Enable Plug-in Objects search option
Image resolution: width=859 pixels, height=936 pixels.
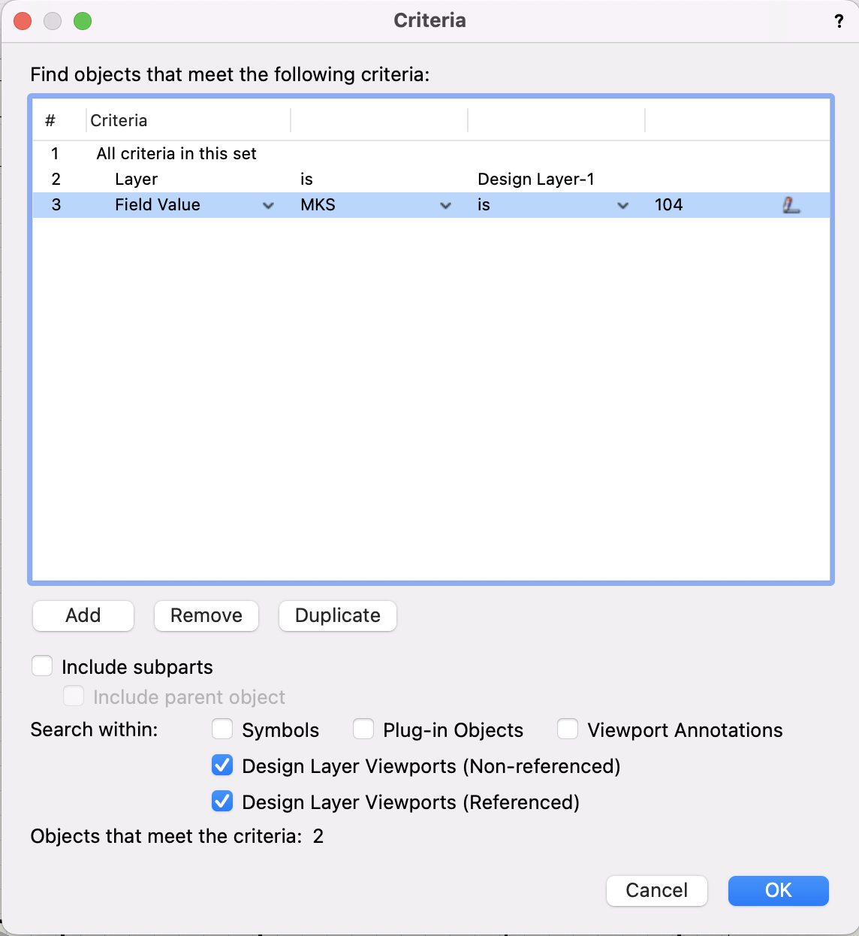point(363,729)
